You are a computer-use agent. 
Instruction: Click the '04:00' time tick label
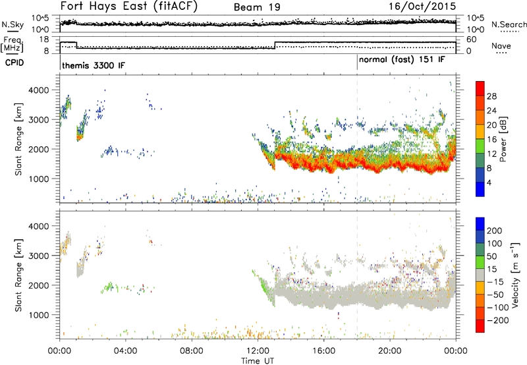click(x=125, y=351)
